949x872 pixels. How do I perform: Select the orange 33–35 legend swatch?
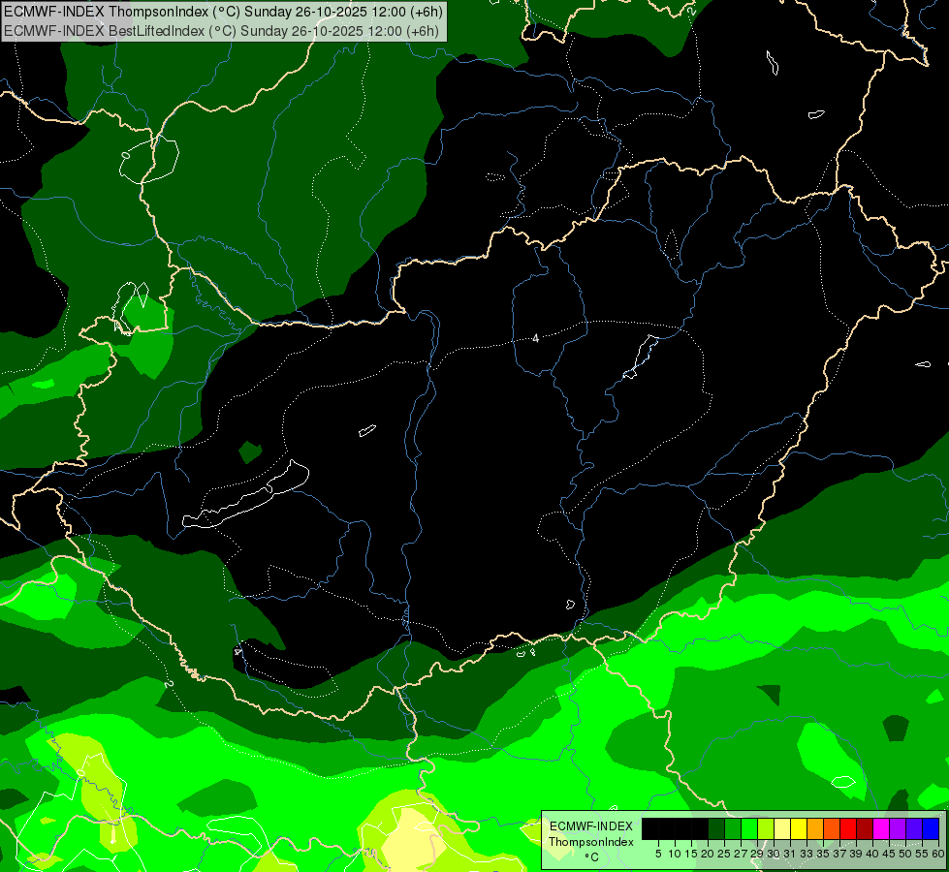point(815,828)
